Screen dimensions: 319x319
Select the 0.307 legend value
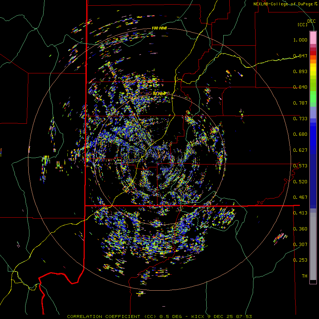(x=300, y=245)
